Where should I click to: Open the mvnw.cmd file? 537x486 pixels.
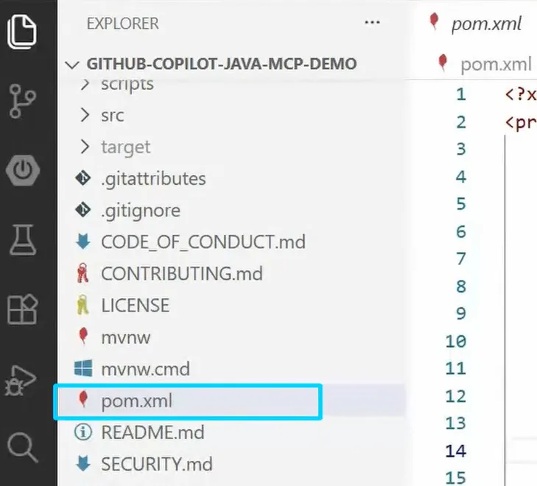(145, 369)
